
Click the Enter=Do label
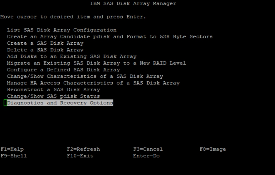click(x=146, y=155)
